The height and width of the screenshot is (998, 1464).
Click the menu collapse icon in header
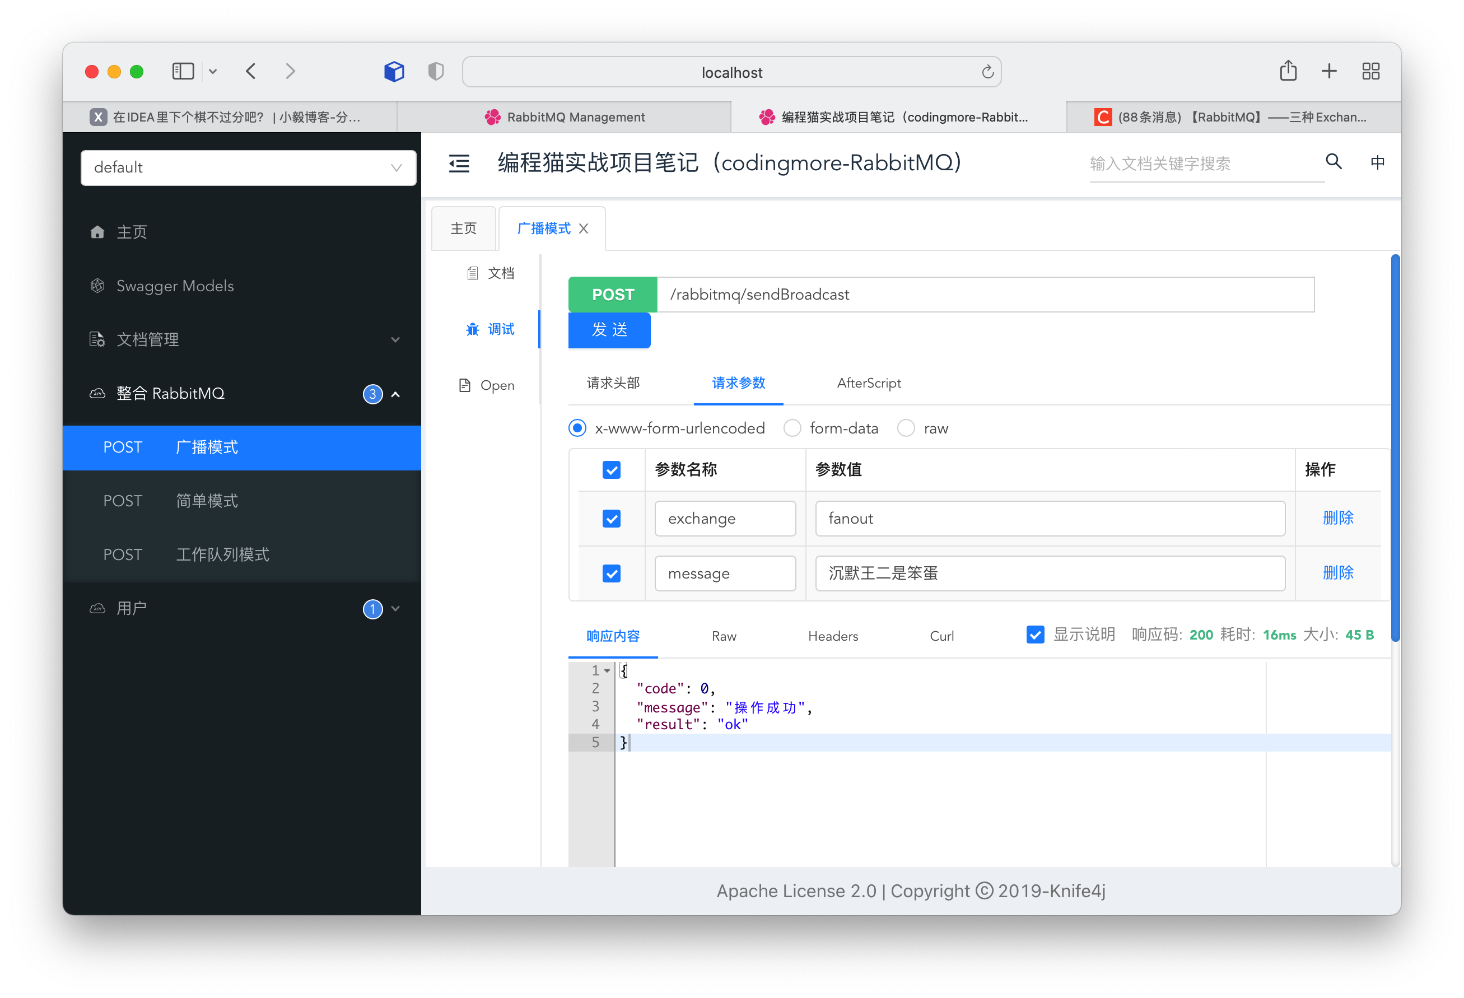point(459,164)
